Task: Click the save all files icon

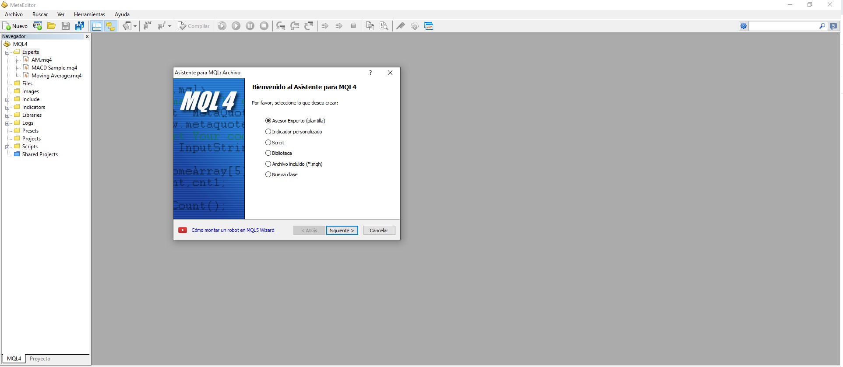Action: click(80, 26)
